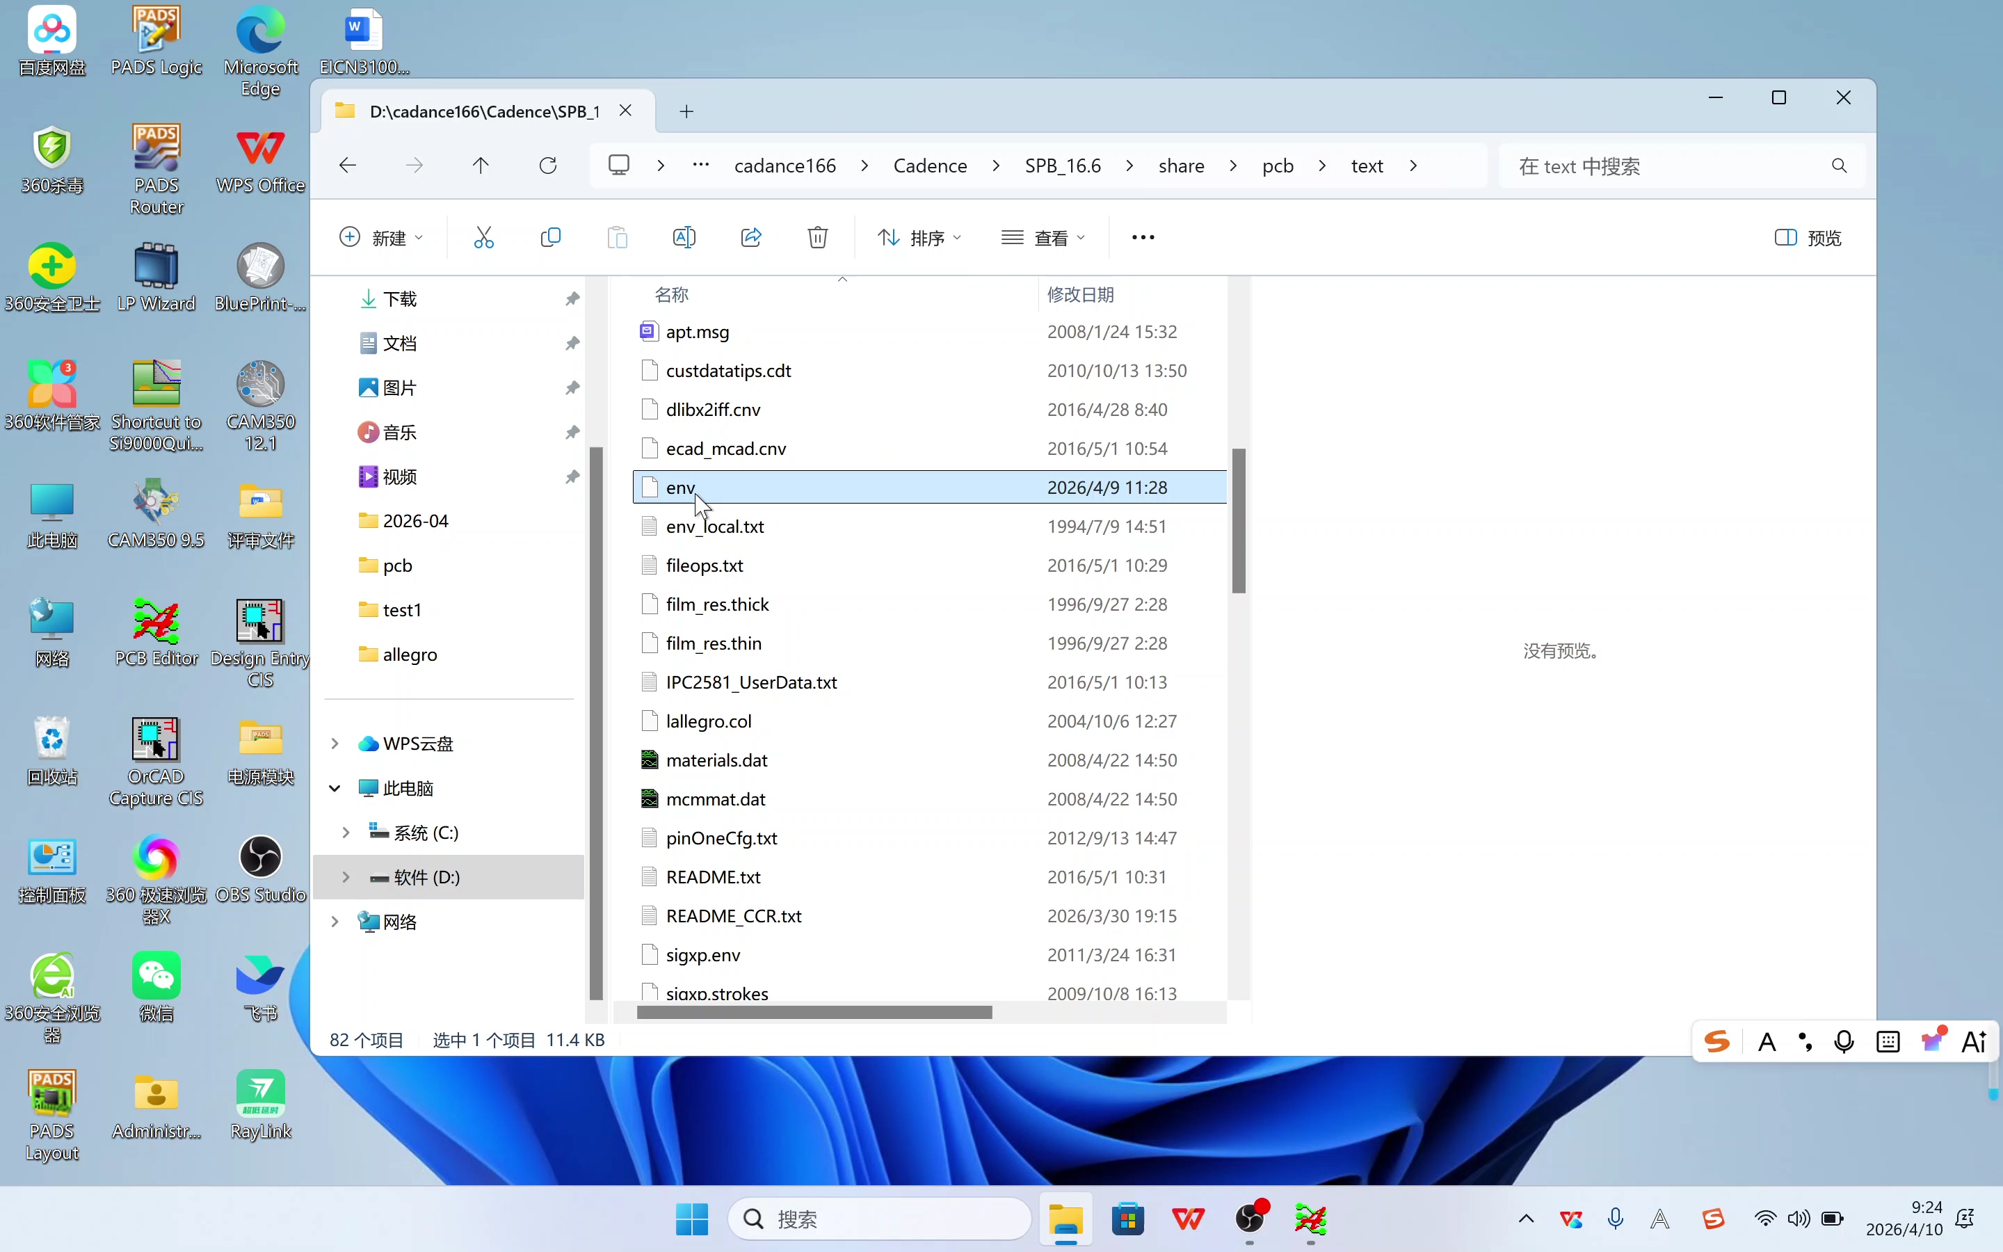The image size is (2003, 1252).
Task: Open Microsoft Store from the taskbar
Action: point(1127,1219)
